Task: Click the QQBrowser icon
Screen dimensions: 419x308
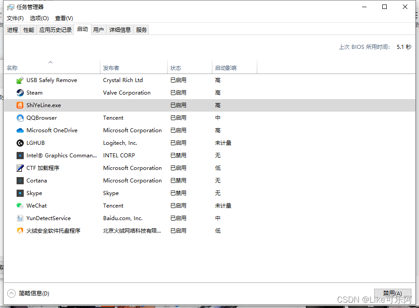Action: click(x=20, y=118)
